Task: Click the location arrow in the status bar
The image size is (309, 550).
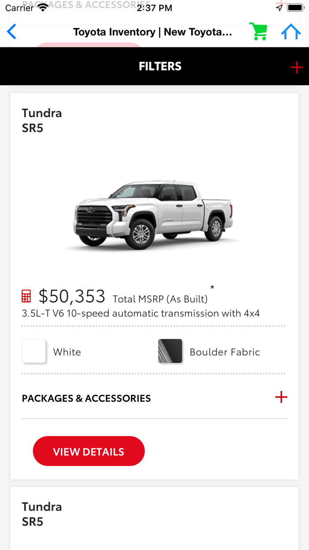Action: pos(280,7)
